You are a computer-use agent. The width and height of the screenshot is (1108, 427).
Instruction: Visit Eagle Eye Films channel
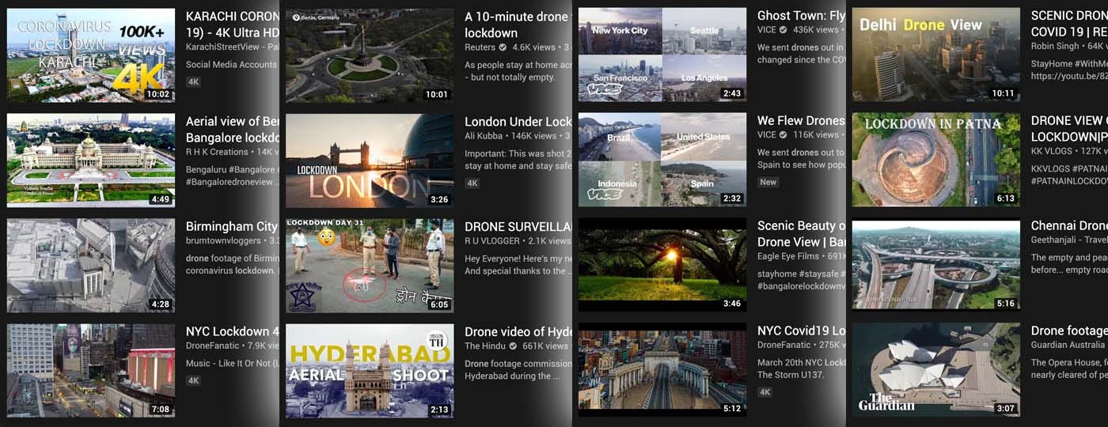click(790, 256)
